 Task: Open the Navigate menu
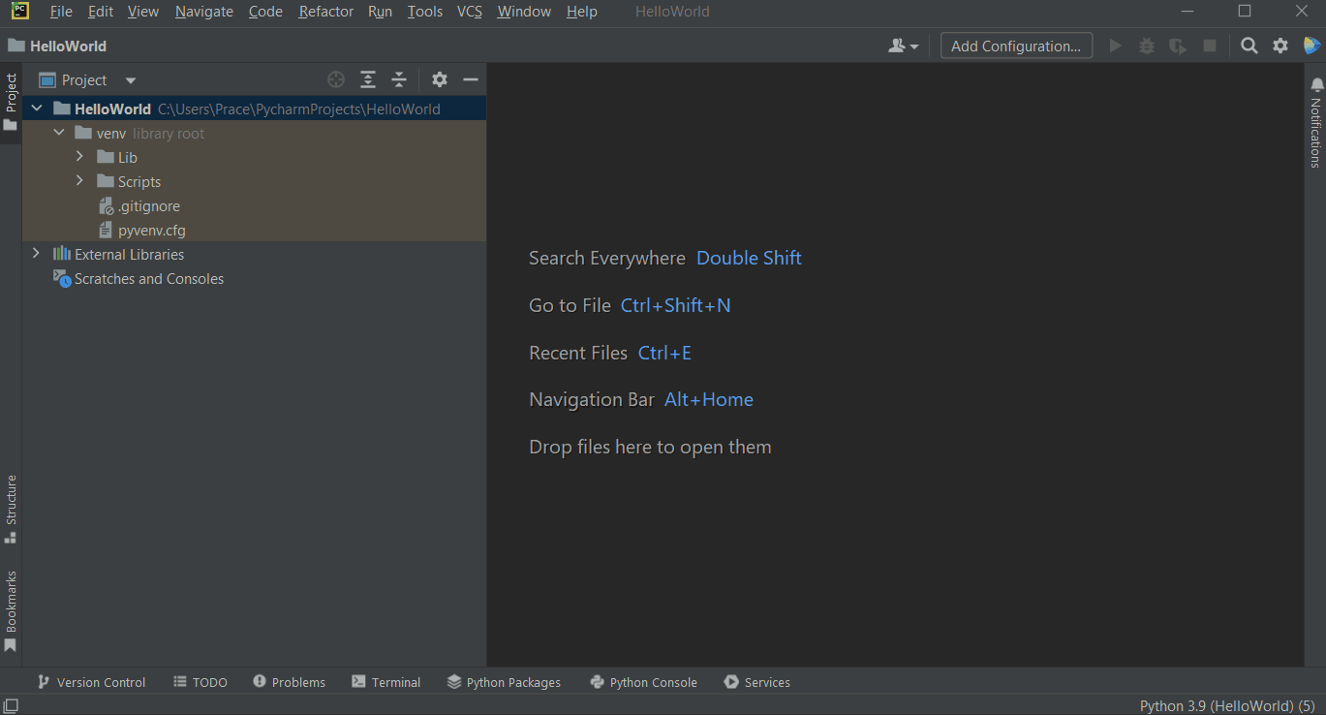coord(204,12)
